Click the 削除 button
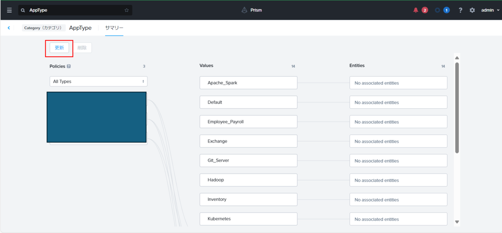The width and height of the screenshot is (502, 233). [x=82, y=48]
